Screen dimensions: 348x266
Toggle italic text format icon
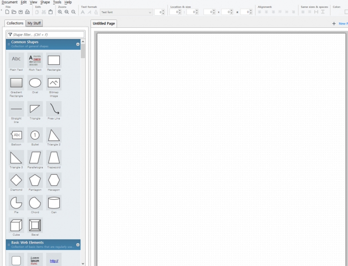coord(89,12)
